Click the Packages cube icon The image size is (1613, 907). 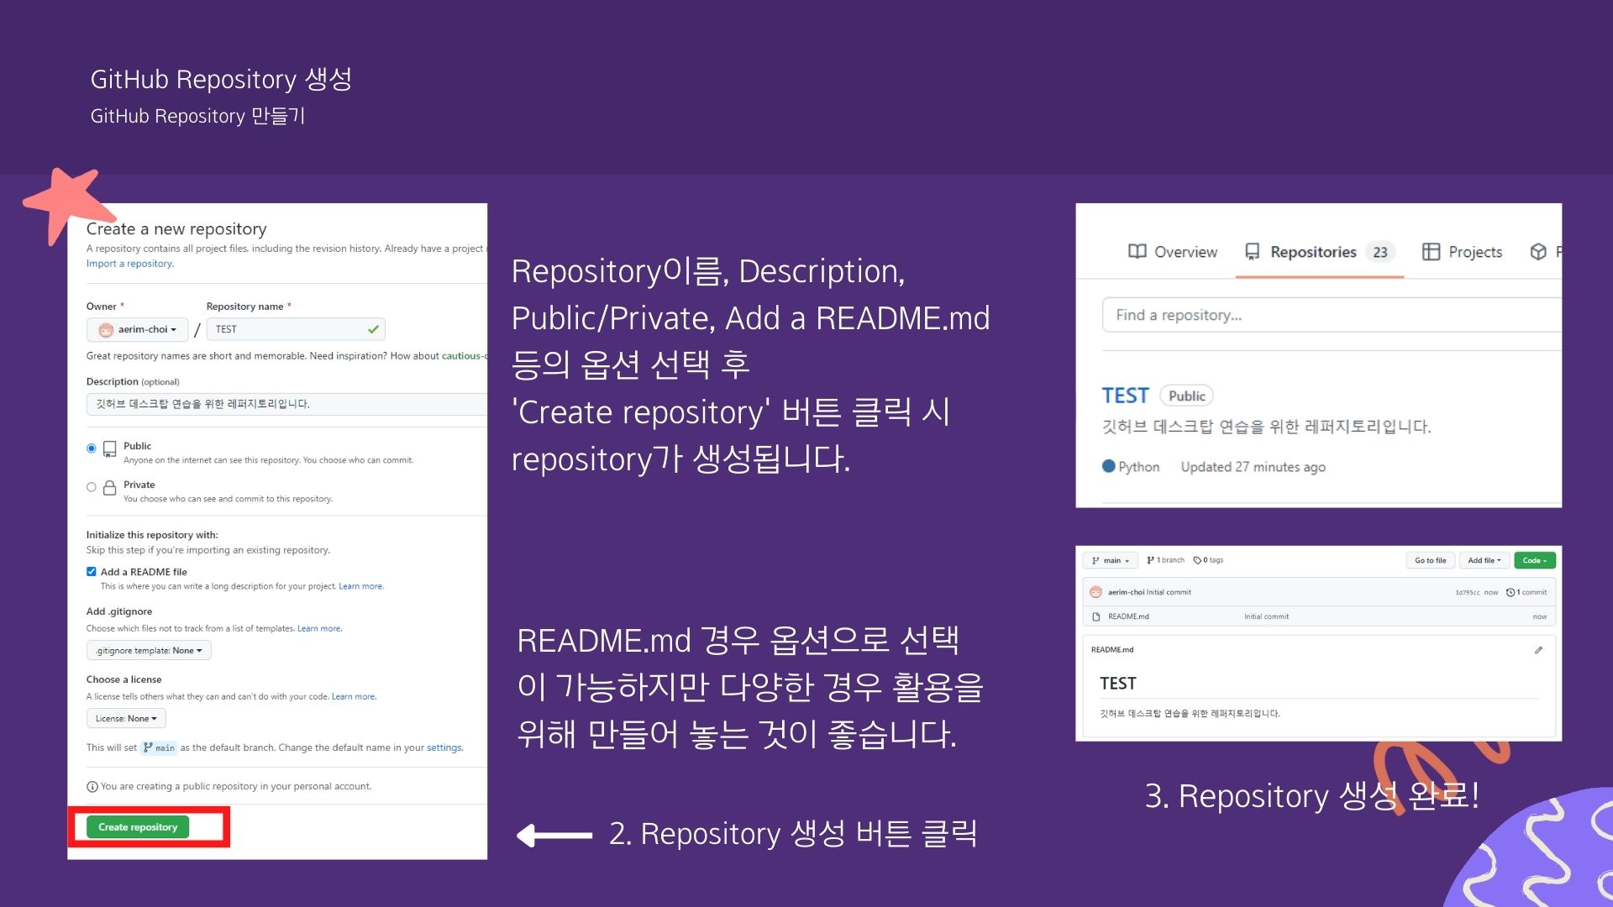click(1538, 252)
